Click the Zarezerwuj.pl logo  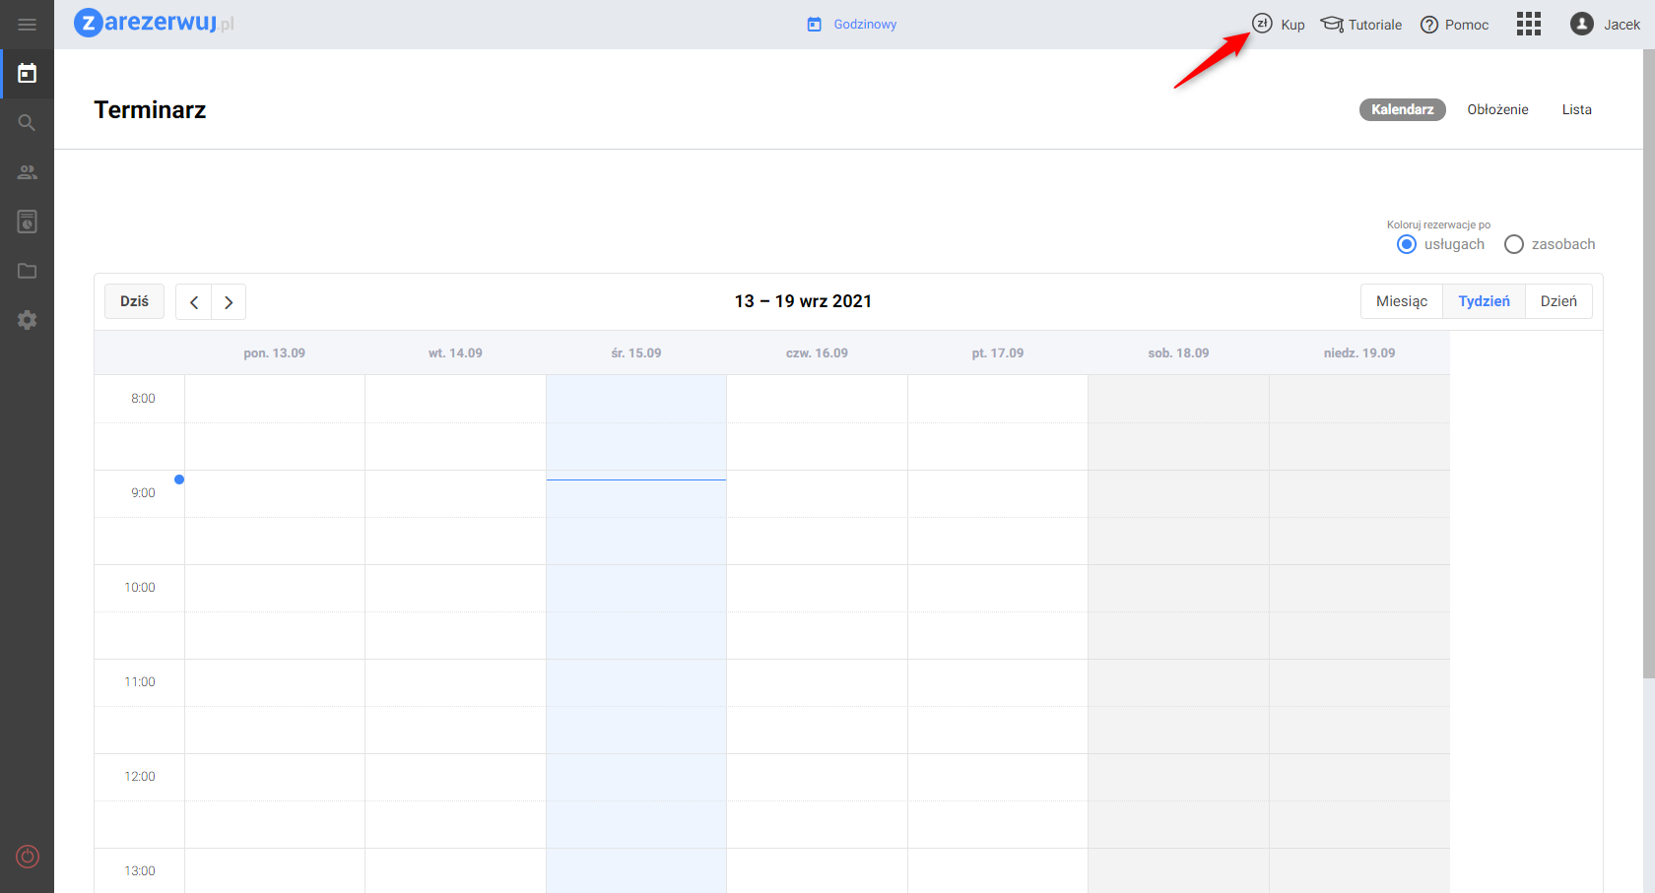point(155,23)
